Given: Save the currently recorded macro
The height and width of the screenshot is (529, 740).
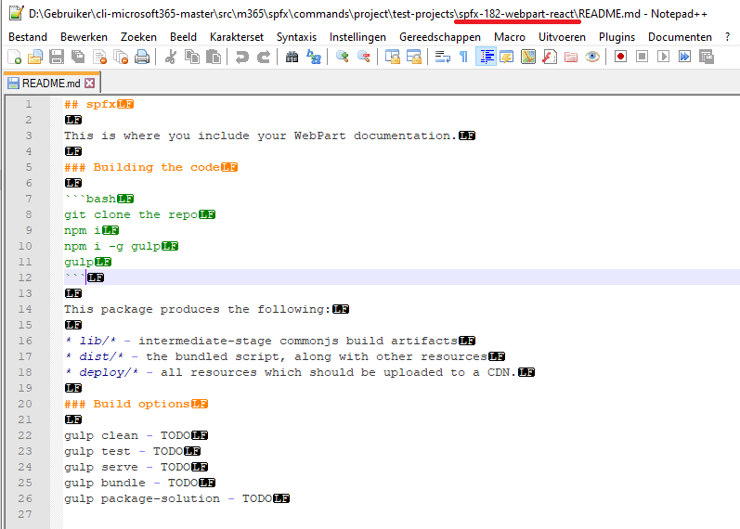Looking at the screenshot, I should 707,58.
